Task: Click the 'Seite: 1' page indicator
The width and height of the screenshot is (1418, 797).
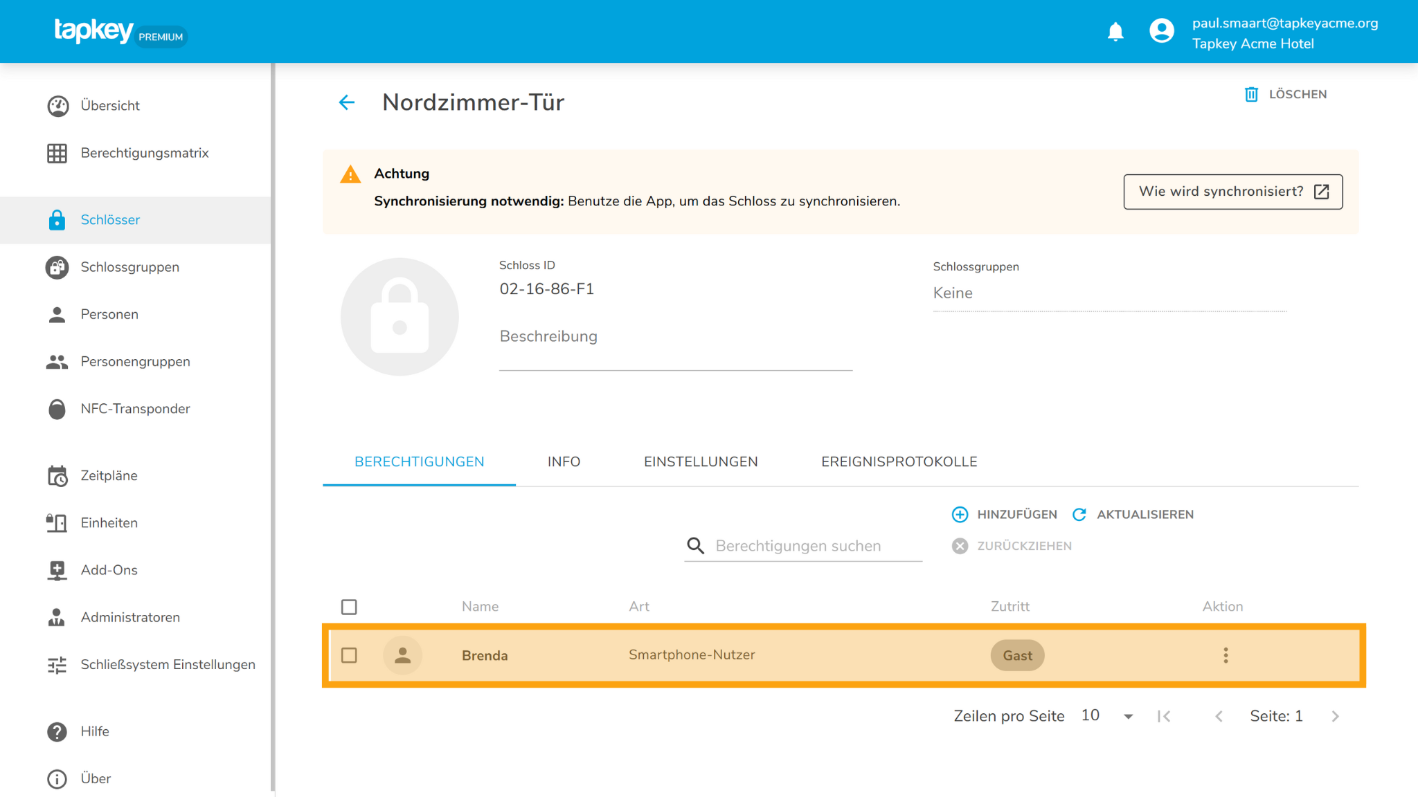Action: click(x=1276, y=717)
